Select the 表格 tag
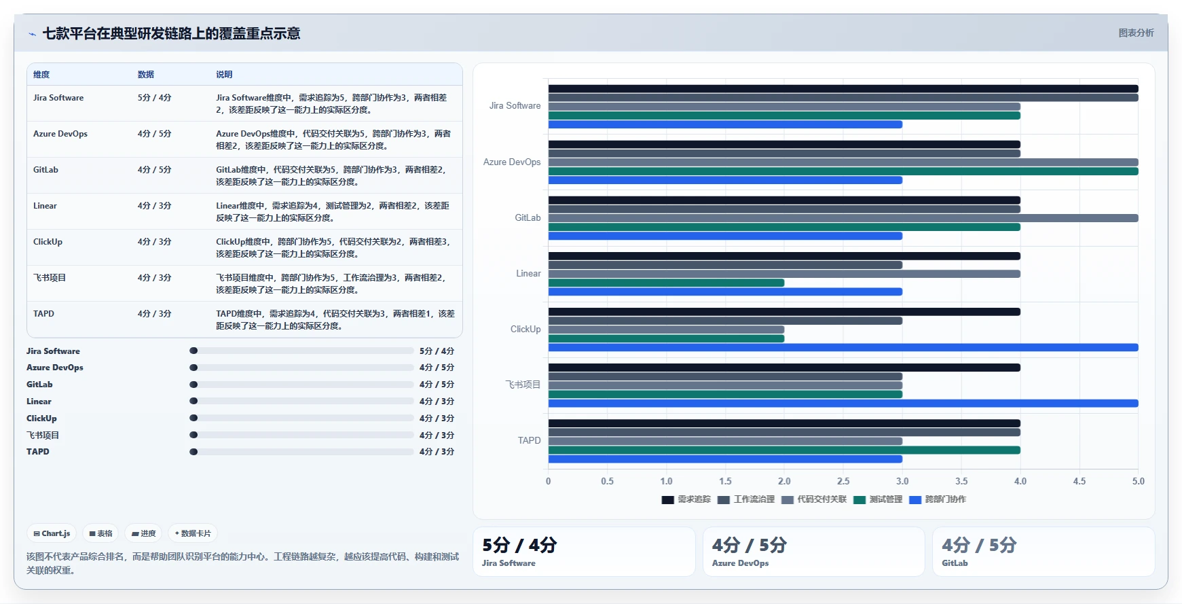The width and height of the screenshot is (1182, 604). pyautogui.click(x=100, y=533)
